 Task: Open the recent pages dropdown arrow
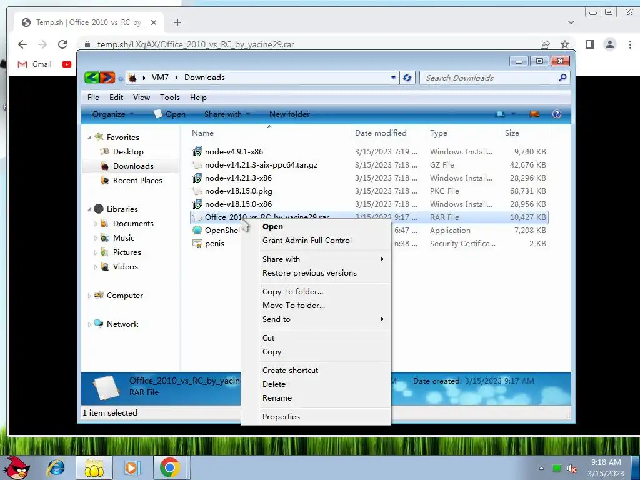[x=121, y=78]
